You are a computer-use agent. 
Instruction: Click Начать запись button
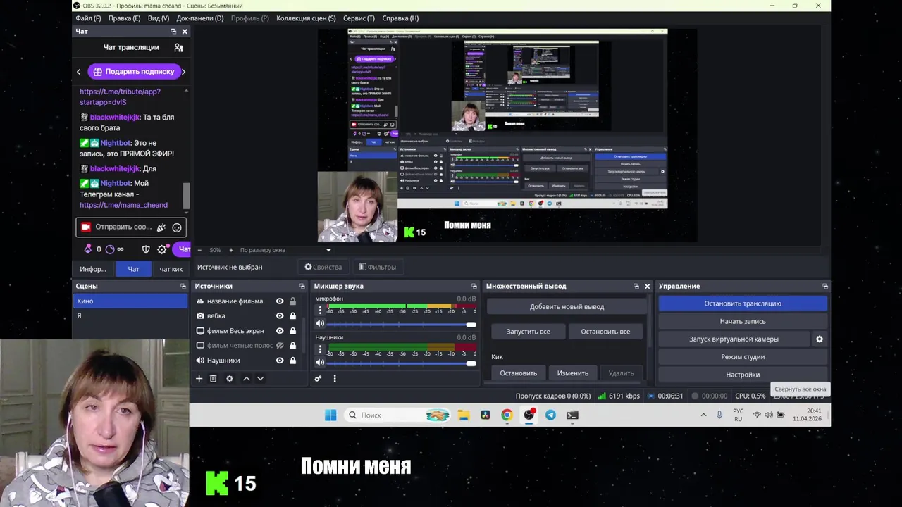tap(743, 321)
